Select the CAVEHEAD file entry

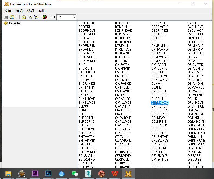click(123, 125)
